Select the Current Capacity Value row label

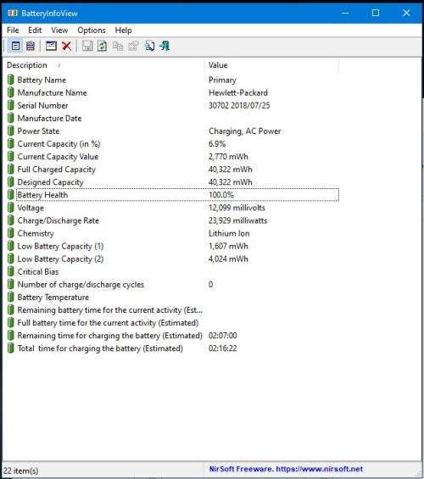58,157
